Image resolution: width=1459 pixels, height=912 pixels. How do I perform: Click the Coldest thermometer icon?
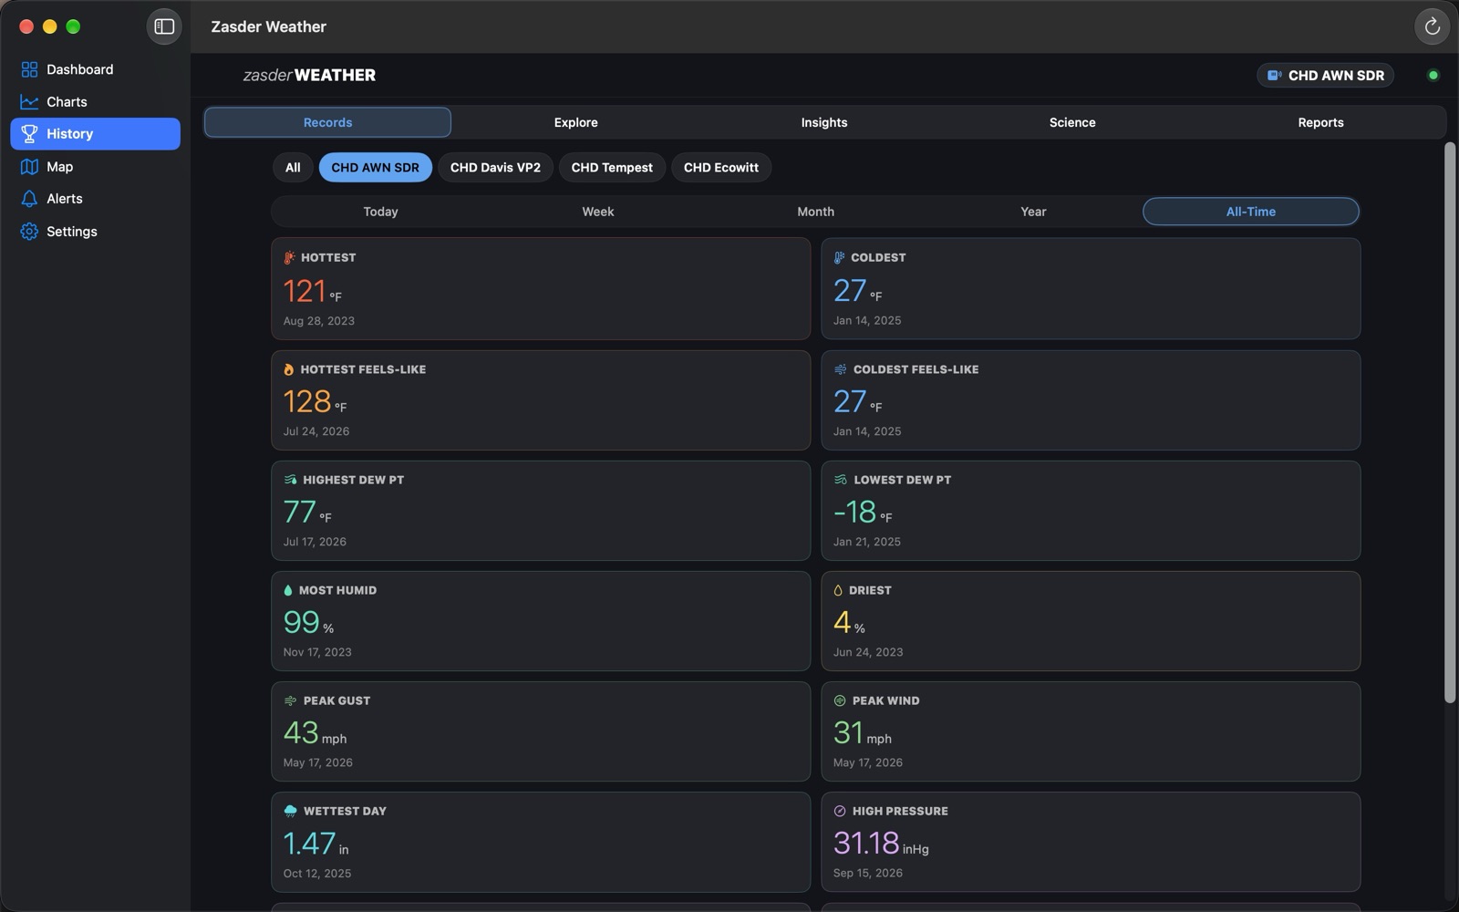[839, 257]
